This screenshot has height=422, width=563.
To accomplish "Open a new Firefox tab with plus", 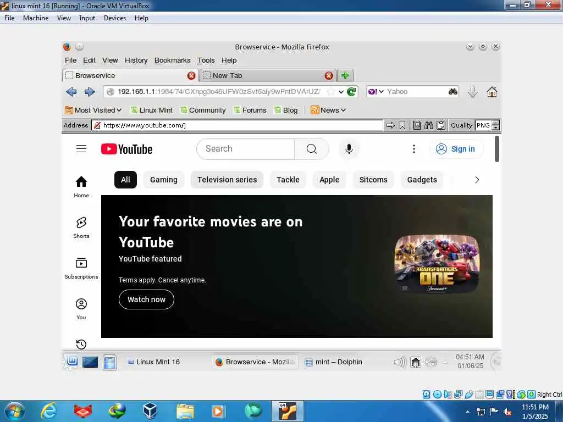I will pyautogui.click(x=345, y=75).
